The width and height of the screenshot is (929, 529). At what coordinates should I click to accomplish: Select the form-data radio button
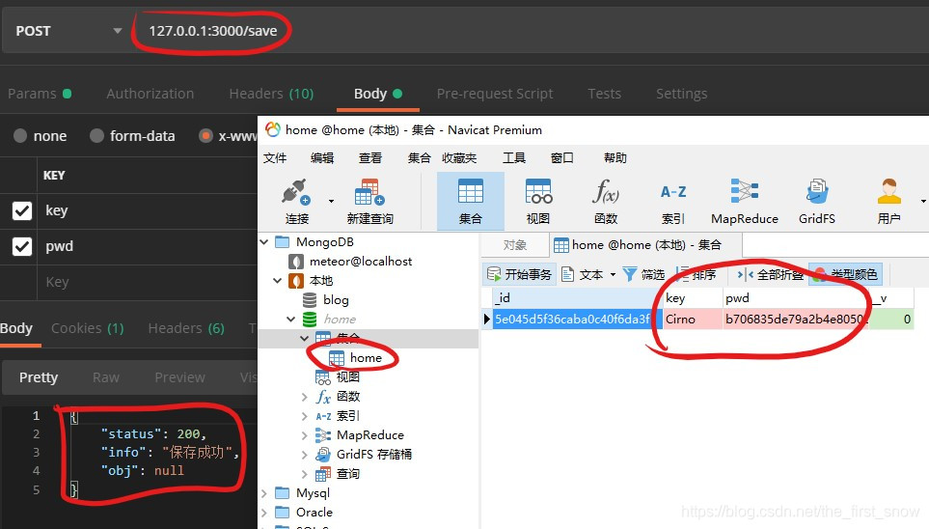click(x=97, y=136)
